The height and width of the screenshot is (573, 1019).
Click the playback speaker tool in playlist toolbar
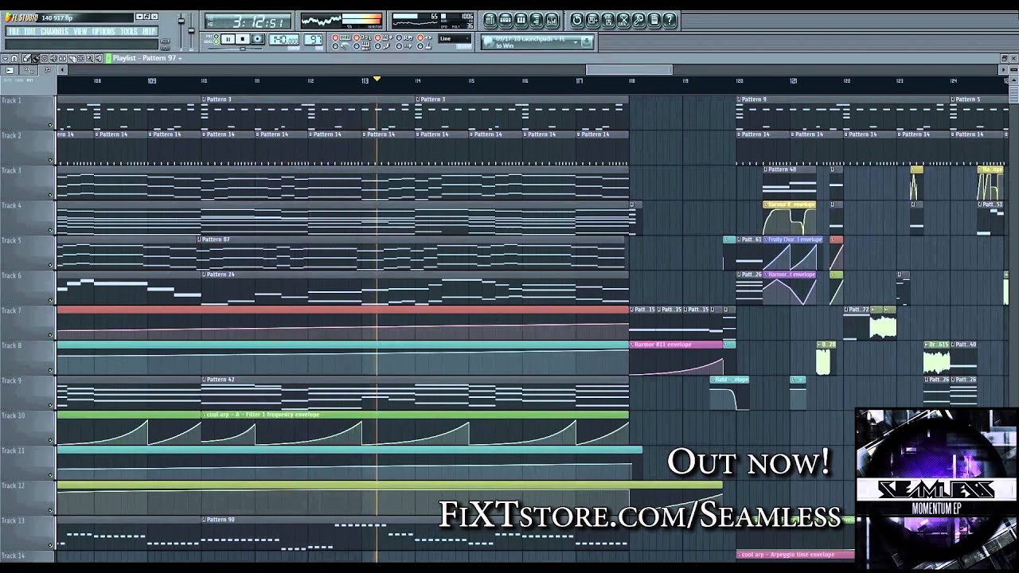pyautogui.click(x=99, y=58)
